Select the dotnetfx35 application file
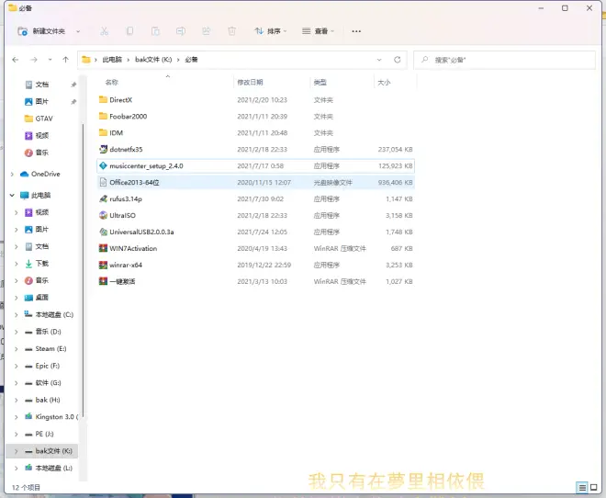 click(x=255, y=149)
